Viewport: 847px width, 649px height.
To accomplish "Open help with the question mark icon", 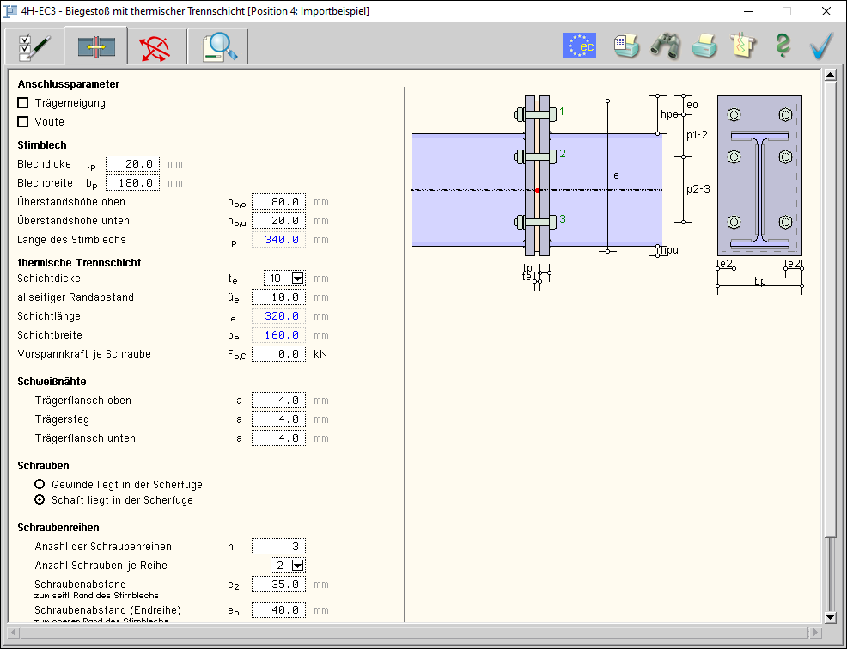I will (x=782, y=46).
